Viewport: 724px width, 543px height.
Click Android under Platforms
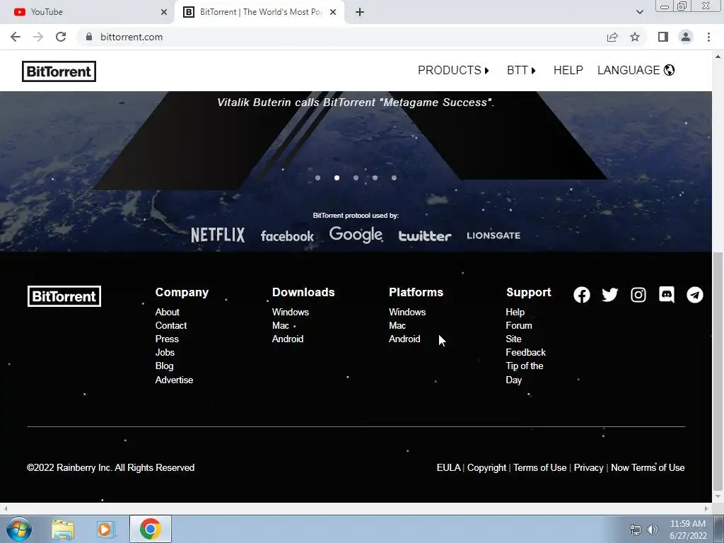click(x=404, y=339)
